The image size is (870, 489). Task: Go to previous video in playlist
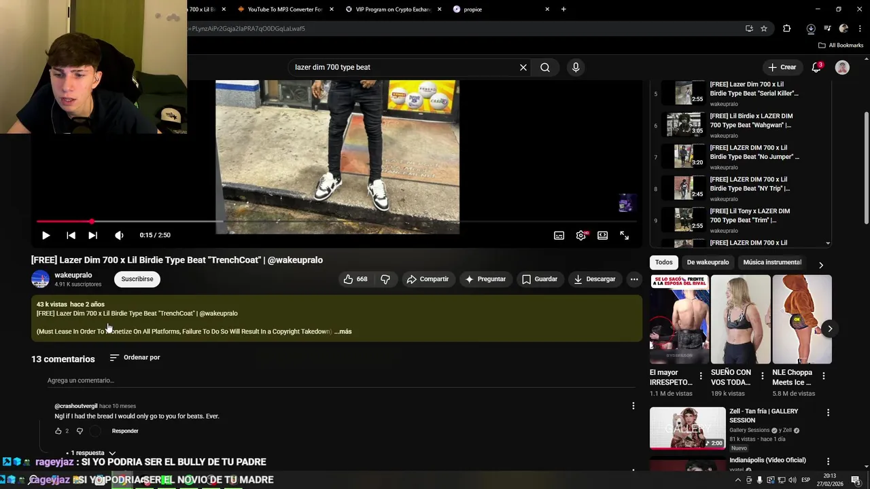pyautogui.click(x=71, y=235)
